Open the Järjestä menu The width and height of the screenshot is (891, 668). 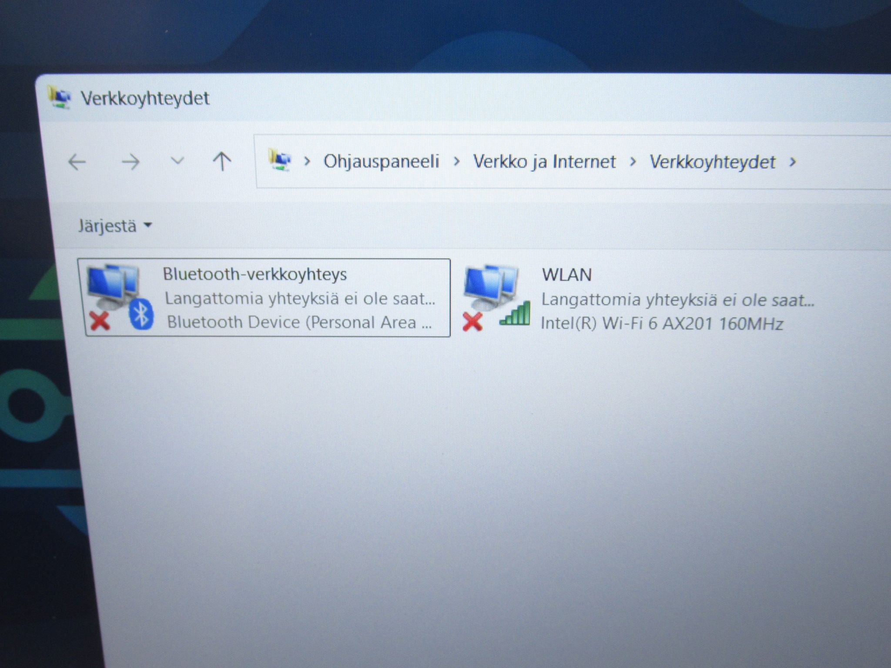115,226
